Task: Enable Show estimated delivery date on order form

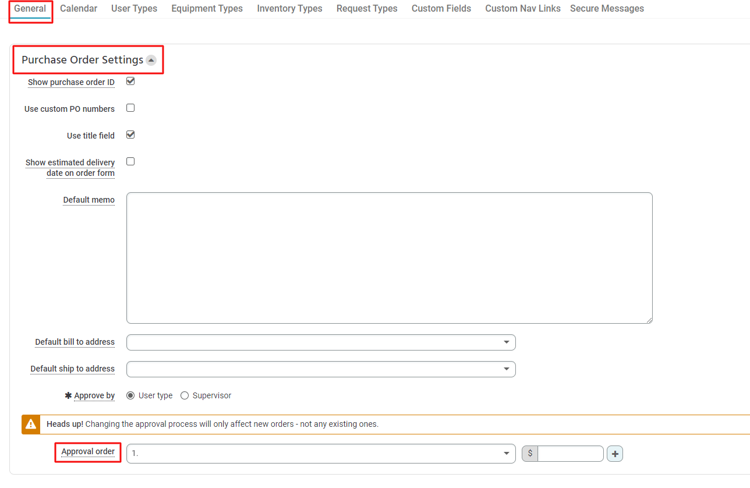Action: click(x=130, y=161)
